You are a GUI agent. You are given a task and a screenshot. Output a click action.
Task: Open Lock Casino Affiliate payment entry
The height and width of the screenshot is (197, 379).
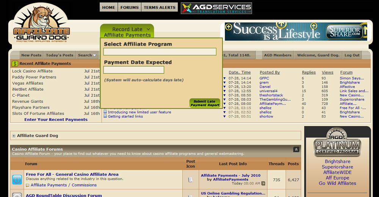(x=32, y=71)
